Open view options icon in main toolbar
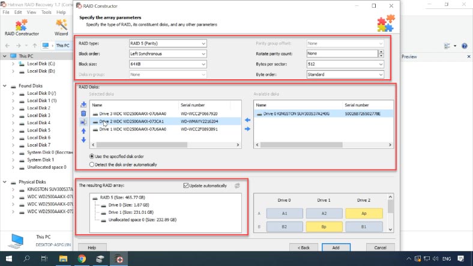The image size is (473, 266). click(447, 46)
